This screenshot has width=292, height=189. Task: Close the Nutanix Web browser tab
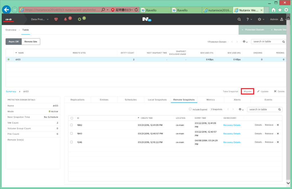261,10
